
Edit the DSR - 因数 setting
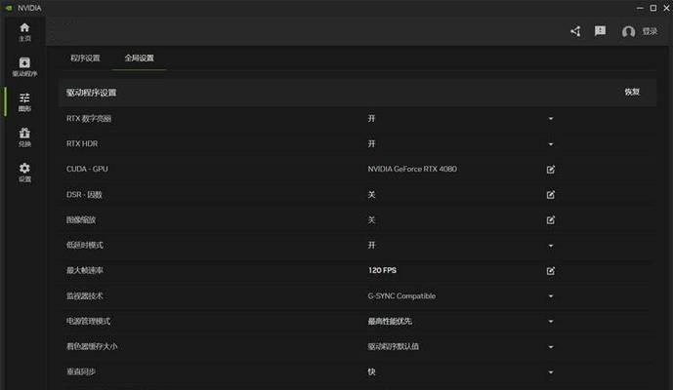tap(551, 195)
